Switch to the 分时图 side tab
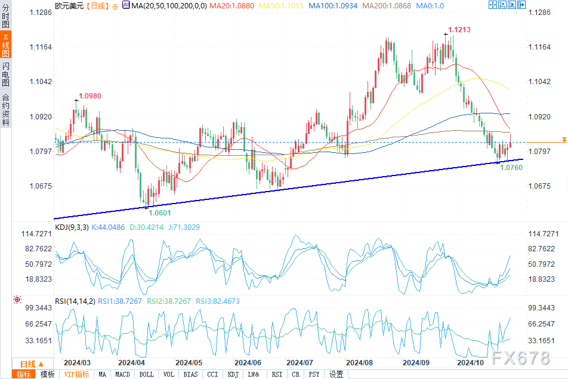 pyautogui.click(x=5, y=16)
